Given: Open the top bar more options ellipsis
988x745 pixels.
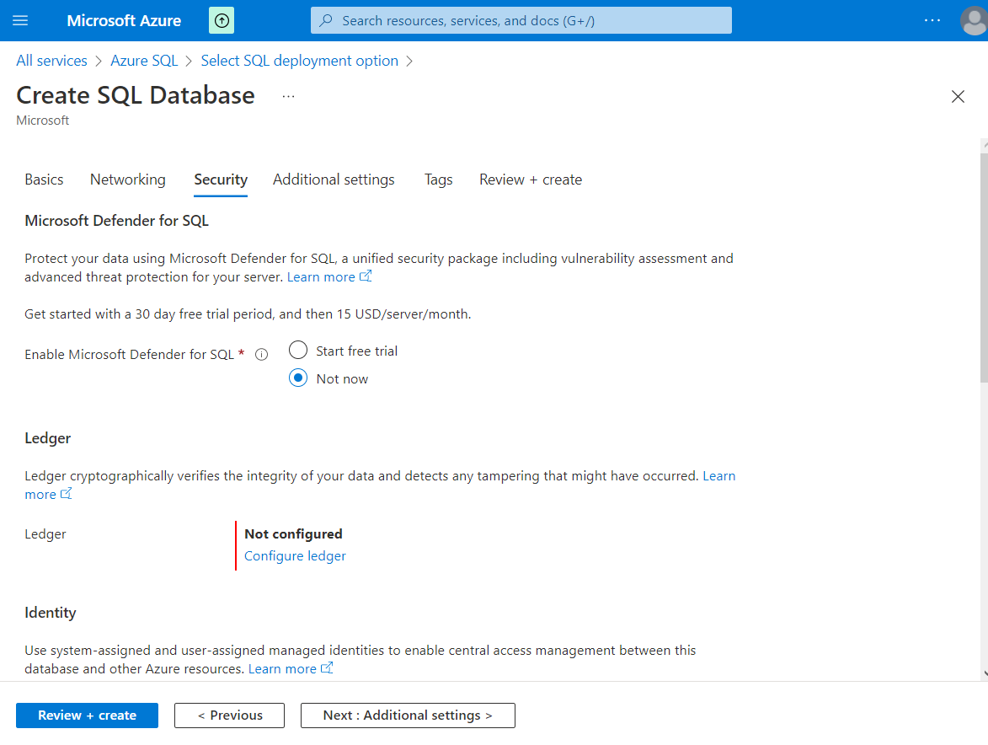Looking at the screenshot, I should tap(932, 21).
